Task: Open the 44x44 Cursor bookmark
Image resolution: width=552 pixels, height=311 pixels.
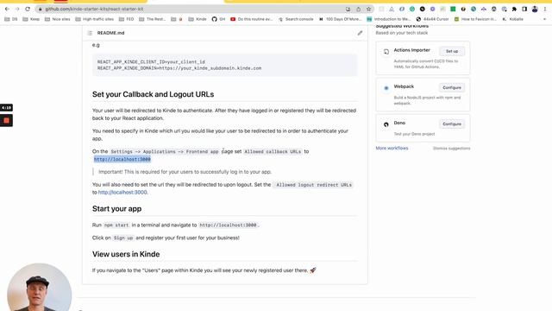Action: (x=432, y=19)
